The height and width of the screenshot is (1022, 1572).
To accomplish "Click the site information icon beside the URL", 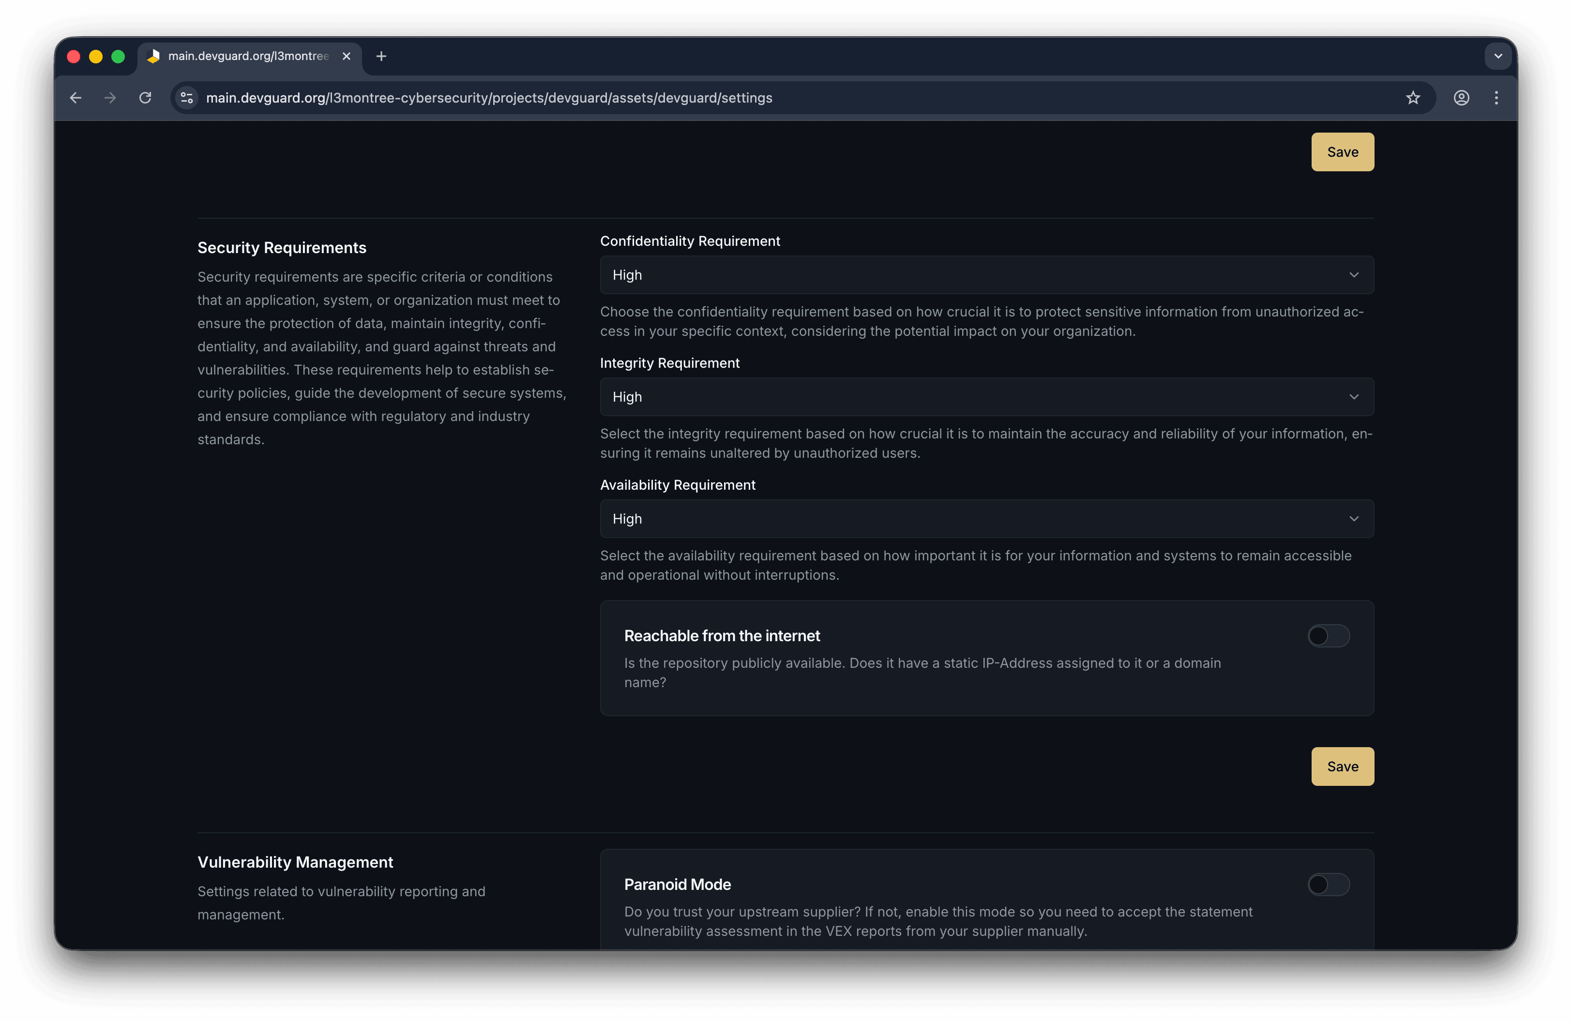I will coord(186,98).
